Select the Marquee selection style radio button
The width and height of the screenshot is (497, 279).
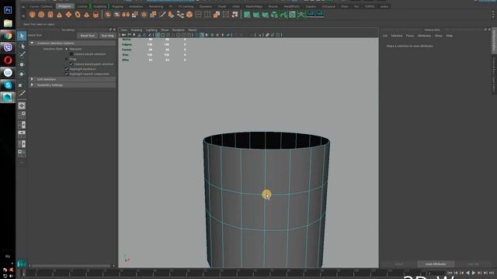coord(67,49)
